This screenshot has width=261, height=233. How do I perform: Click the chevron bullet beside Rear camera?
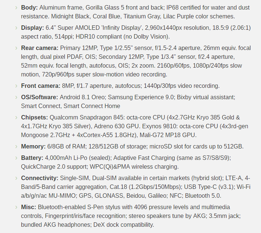point(16,48)
